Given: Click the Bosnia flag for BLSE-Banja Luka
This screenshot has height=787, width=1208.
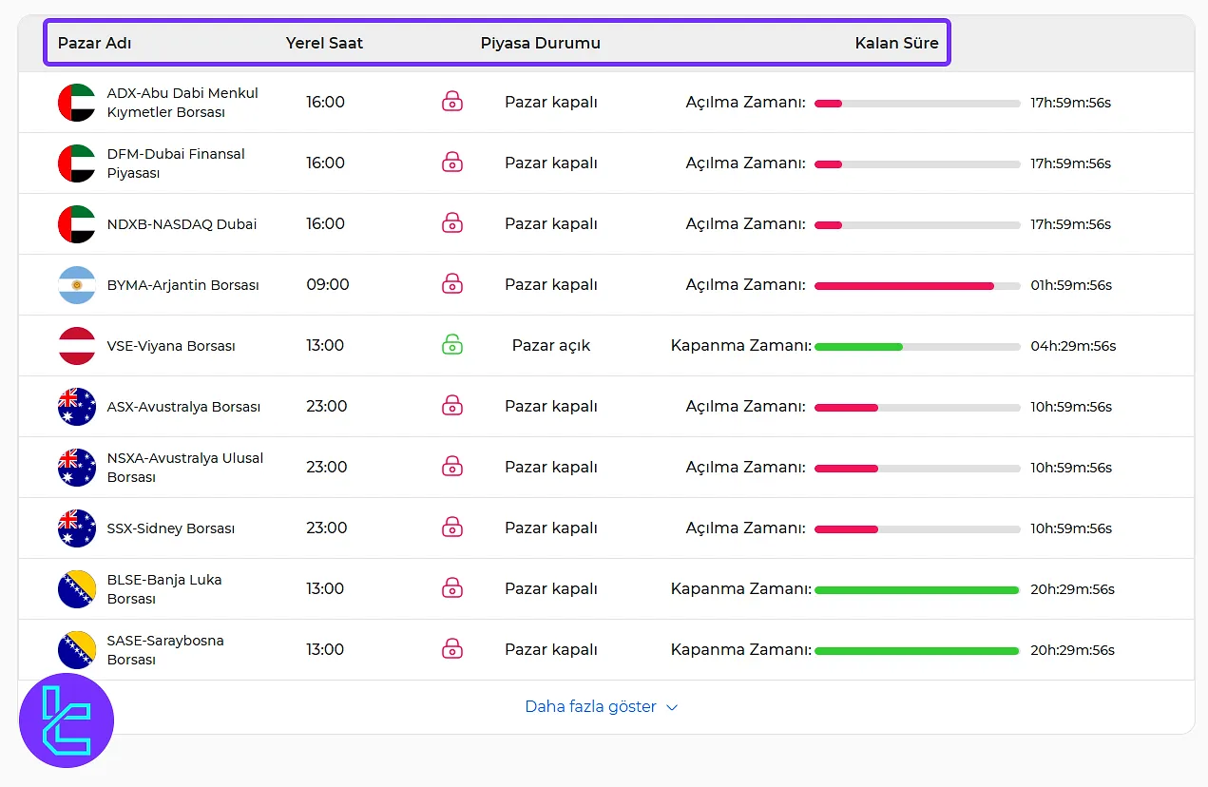Looking at the screenshot, I should click(77, 589).
